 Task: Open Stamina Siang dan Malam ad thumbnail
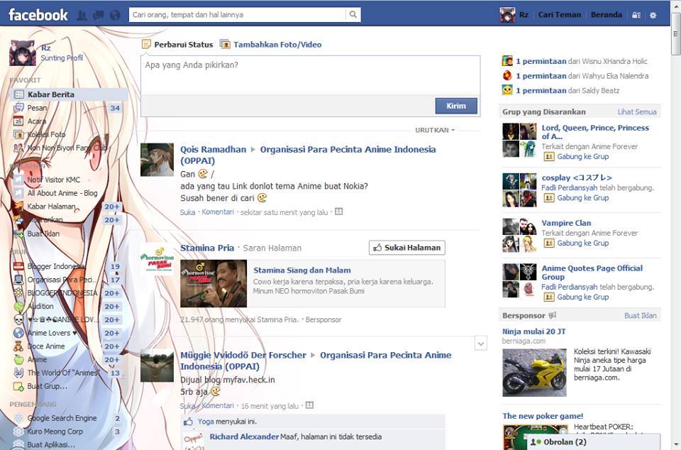(x=214, y=284)
